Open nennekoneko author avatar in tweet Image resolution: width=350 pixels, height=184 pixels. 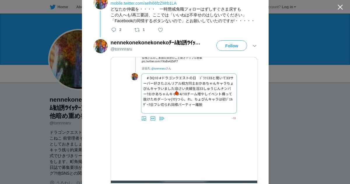click(101, 46)
